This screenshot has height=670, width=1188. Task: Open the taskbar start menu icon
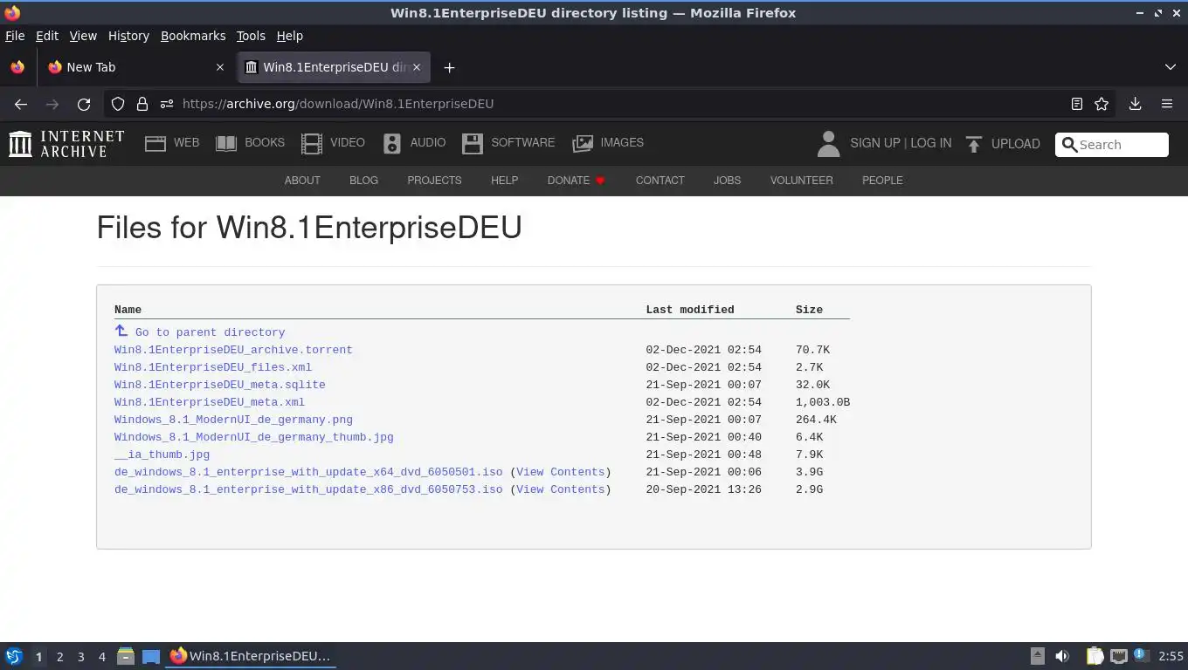pyautogui.click(x=14, y=656)
